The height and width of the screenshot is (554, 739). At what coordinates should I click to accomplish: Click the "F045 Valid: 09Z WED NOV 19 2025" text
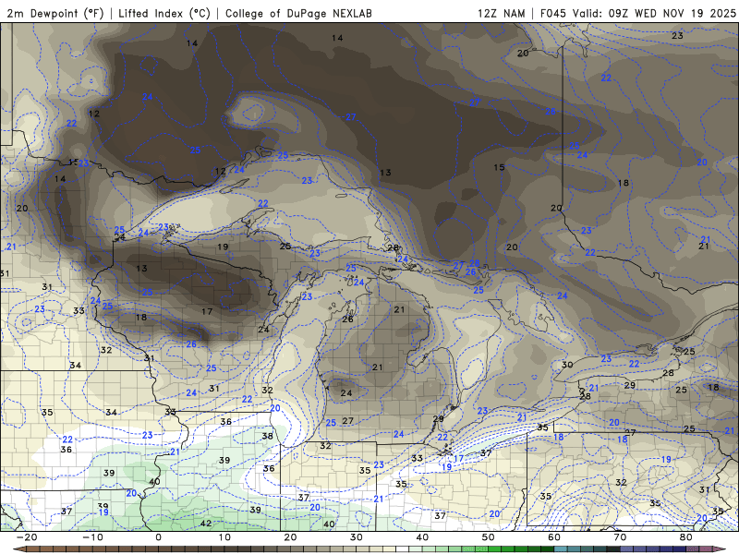pos(637,13)
